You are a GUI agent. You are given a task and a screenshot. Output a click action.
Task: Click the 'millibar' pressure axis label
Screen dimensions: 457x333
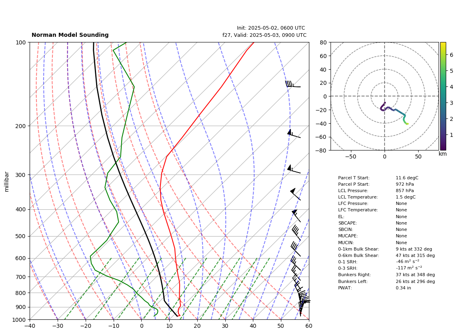(7, 182)
